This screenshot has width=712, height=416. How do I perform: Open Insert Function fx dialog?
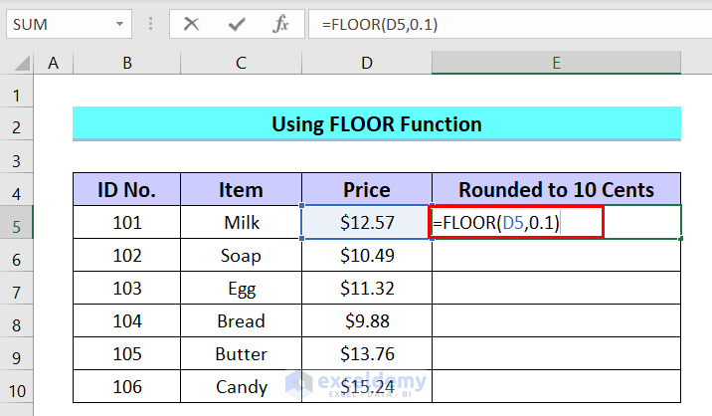click(x=281, y=23)
